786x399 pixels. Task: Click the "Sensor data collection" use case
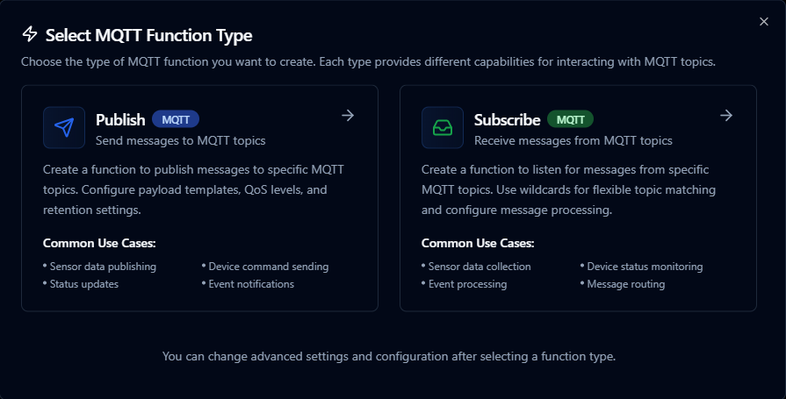point(480,267)
